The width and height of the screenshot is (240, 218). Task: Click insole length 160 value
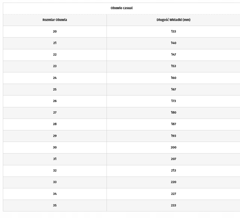pyautogui.click(x=173, y=78)
